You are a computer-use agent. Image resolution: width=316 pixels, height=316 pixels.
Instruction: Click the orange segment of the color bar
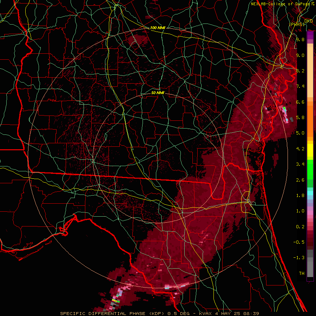(310, 121)
